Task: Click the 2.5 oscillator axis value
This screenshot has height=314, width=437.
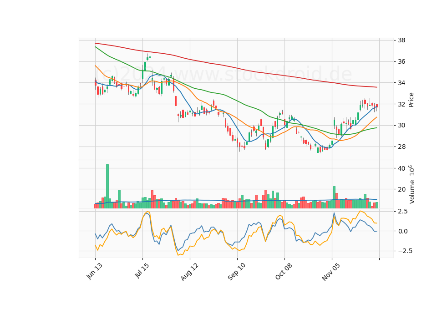Action: (x=402, y=212)
